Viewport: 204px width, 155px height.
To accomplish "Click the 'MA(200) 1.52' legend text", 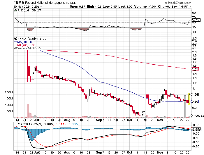I will pos(26,45).
